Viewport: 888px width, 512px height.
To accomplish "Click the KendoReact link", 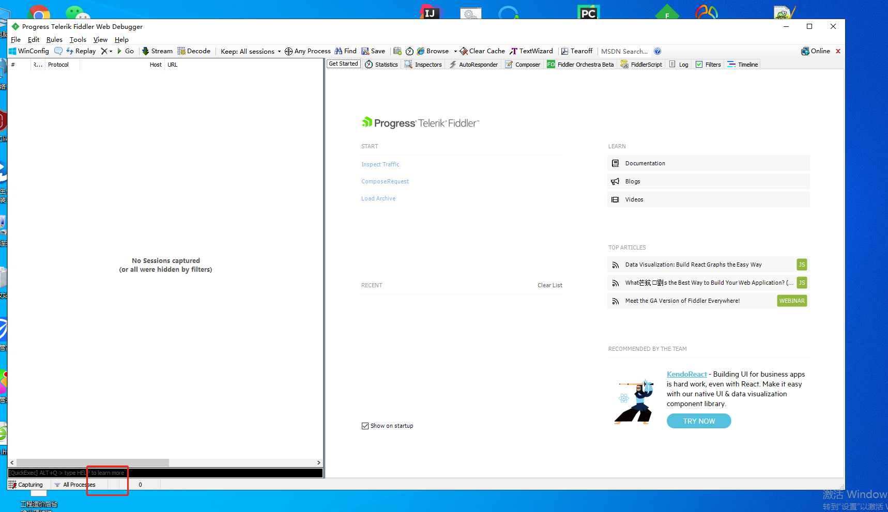I will (686, 375).
